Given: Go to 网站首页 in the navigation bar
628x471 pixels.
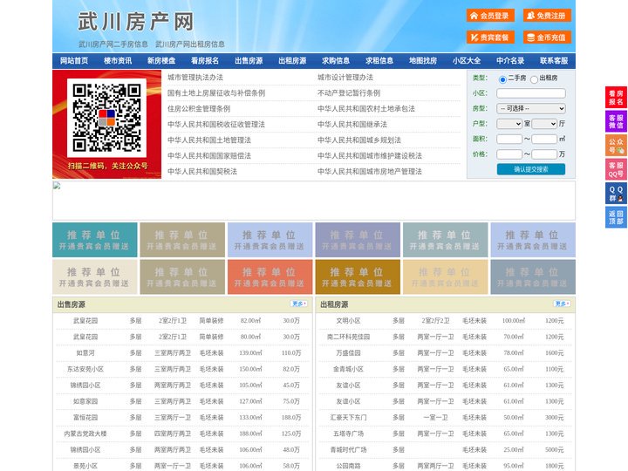Looking at the screenshot, I should point(74,61).
